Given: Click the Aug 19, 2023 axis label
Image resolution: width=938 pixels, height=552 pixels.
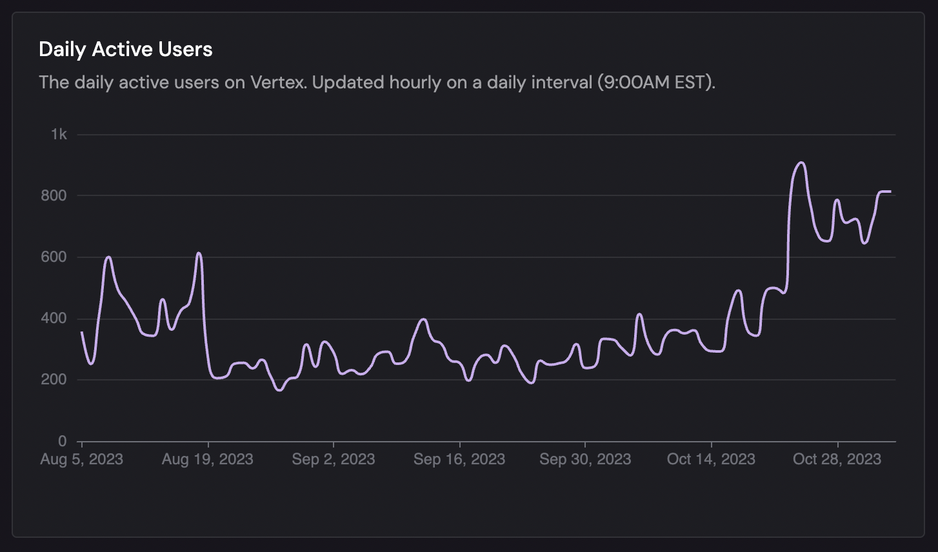Looking at the screenshot, I should point(207,459).
